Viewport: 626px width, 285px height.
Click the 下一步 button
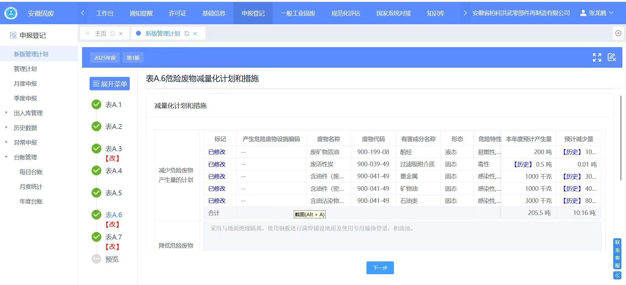(x=380, y=268)
